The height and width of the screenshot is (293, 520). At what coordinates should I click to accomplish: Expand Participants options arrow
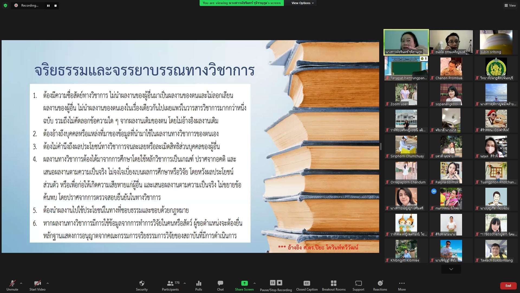185,283
